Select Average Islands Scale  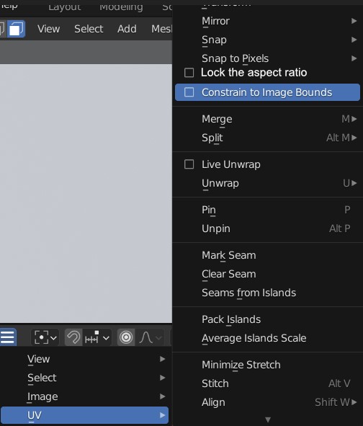267,338
